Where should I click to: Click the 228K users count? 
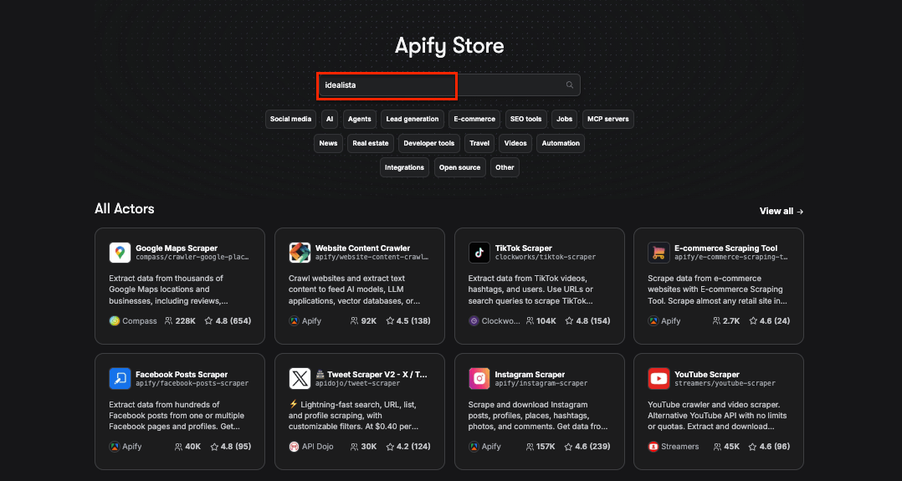pos(185,321)
